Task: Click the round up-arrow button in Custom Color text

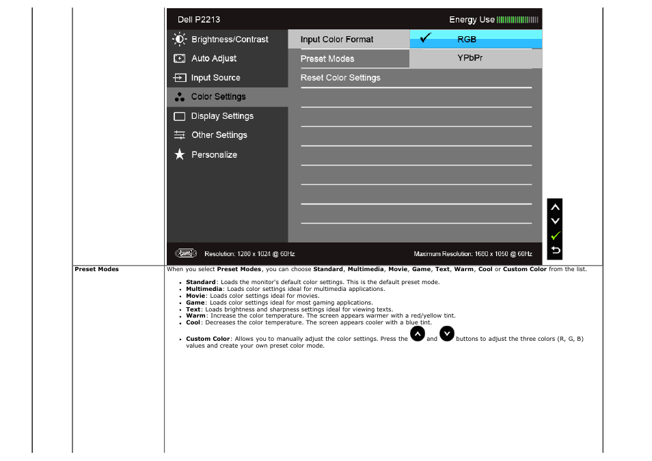Action: [418, 334]
